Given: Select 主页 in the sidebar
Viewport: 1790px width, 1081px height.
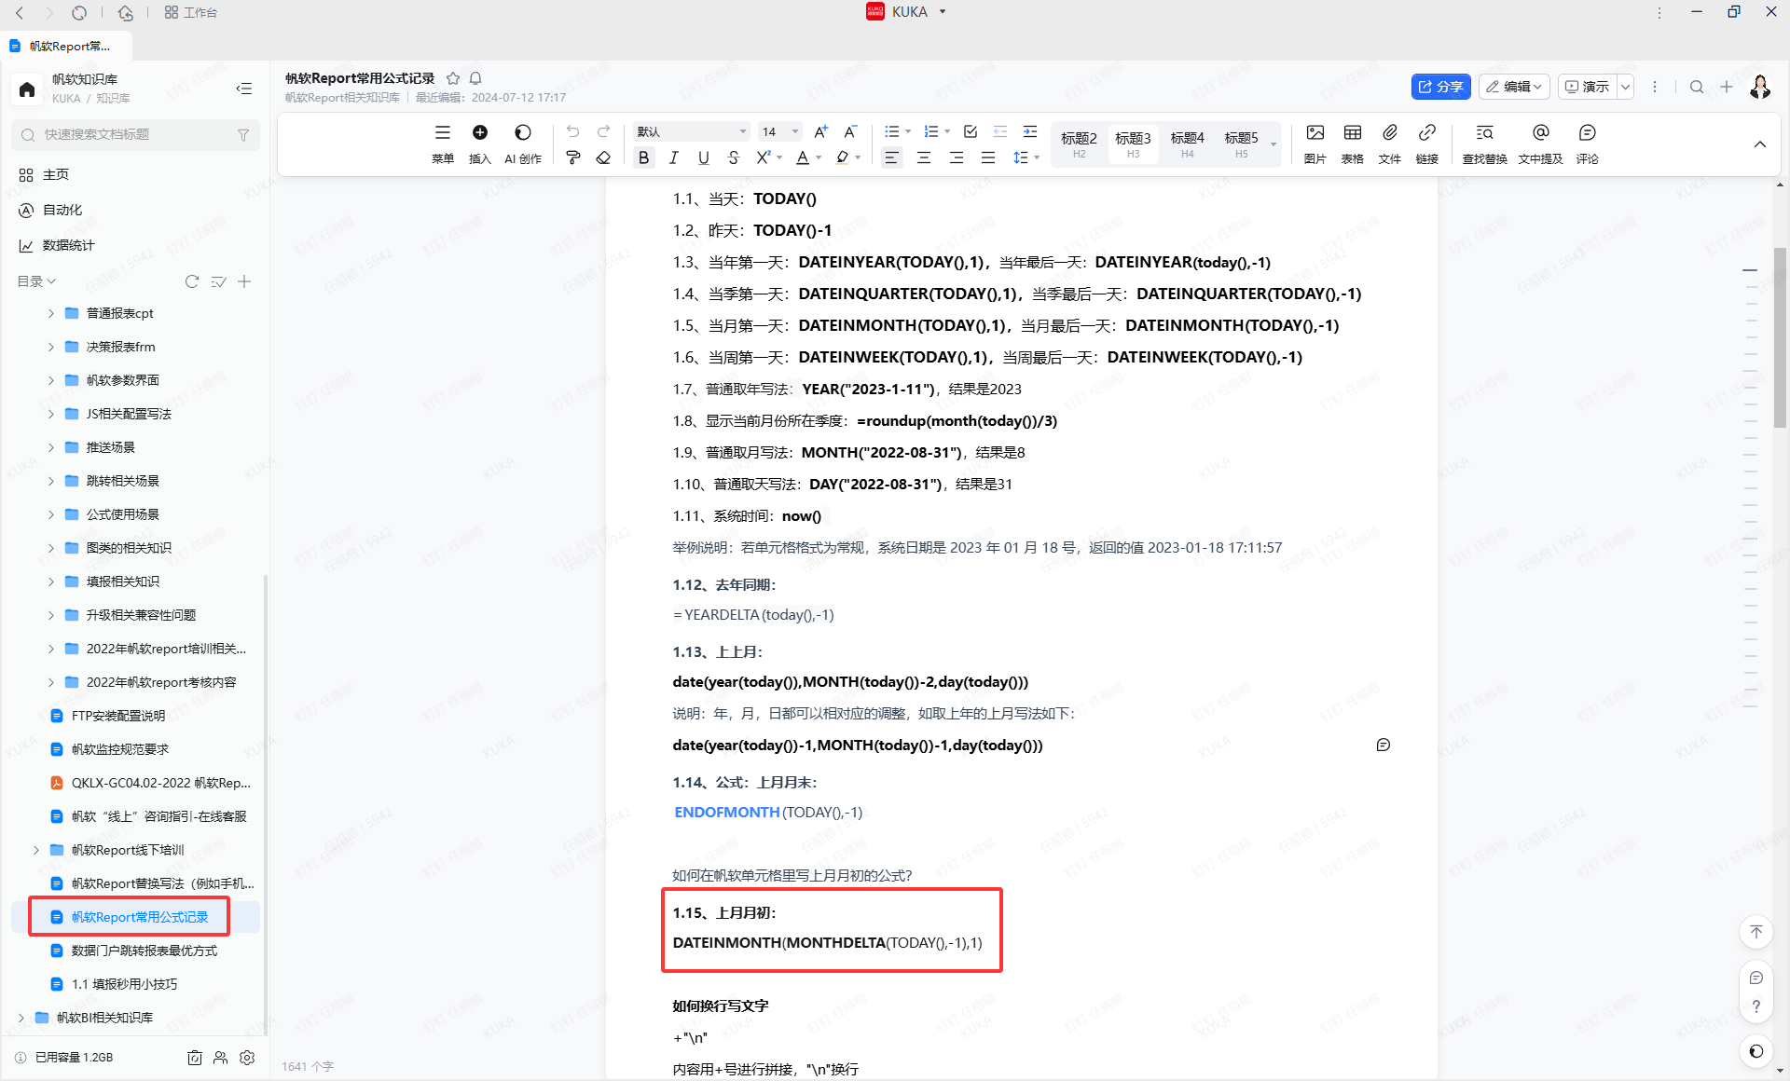Looking at the screenshot, I should 56,174.
